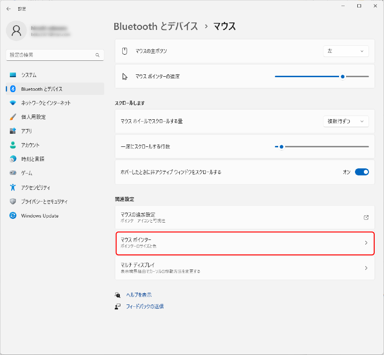Click the back arrow icon in title bar
The width and height of the screenshot is (384, 355).
click(x=8, y=8)
